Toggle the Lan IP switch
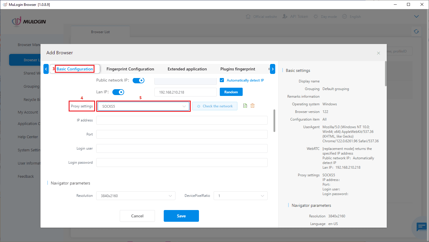Screen dimensions: 429x242 118,92
